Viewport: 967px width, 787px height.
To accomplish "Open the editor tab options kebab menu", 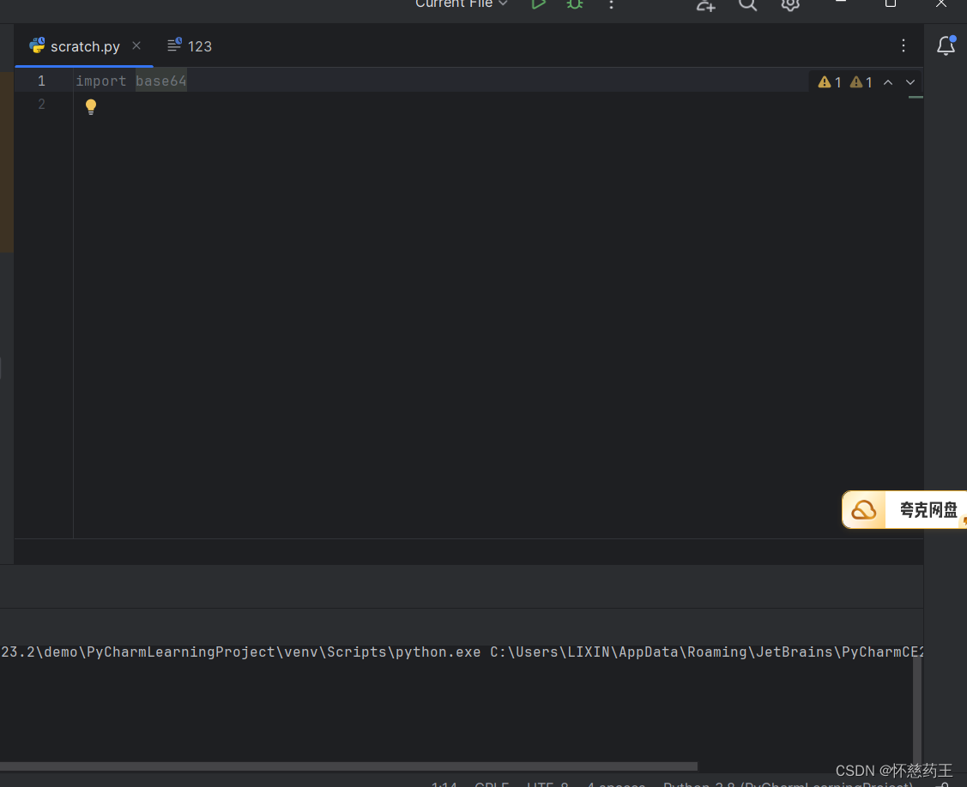I will pos(903,45).
